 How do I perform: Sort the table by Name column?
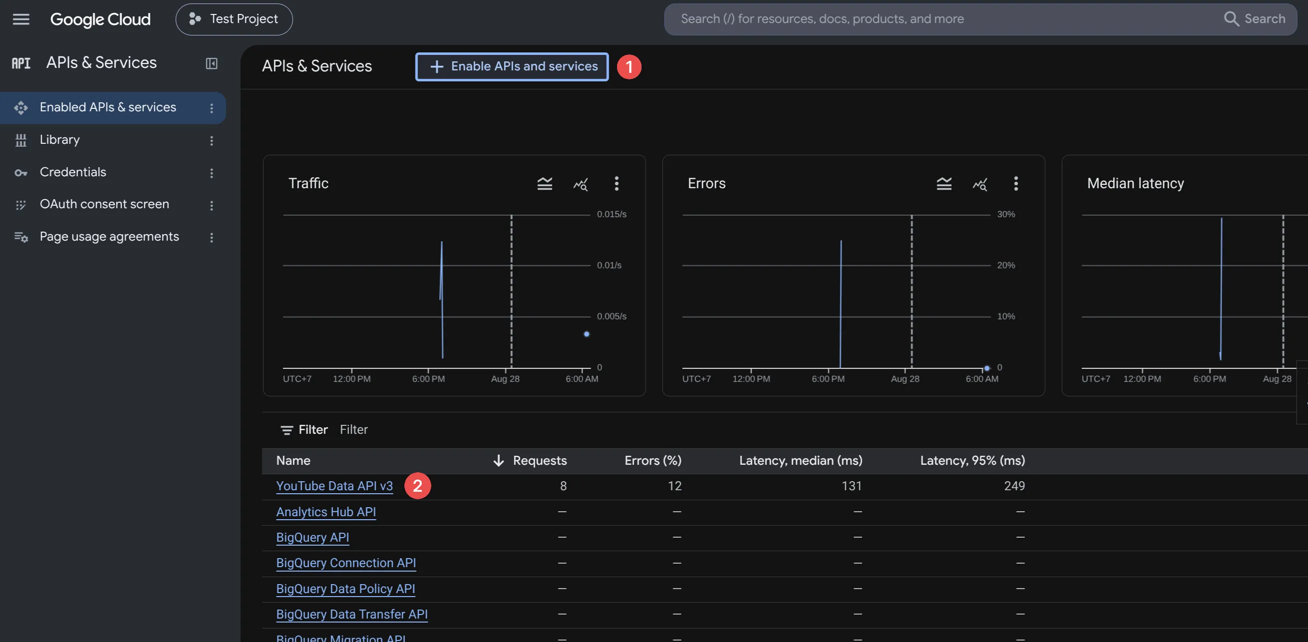294,461
